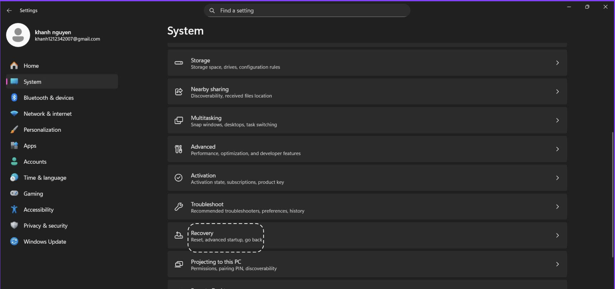Viewport: 615px width, 289px height.
Task: Click the vertical scrollbar on the right
Action: pyautogui.click(x=612, y=195)
